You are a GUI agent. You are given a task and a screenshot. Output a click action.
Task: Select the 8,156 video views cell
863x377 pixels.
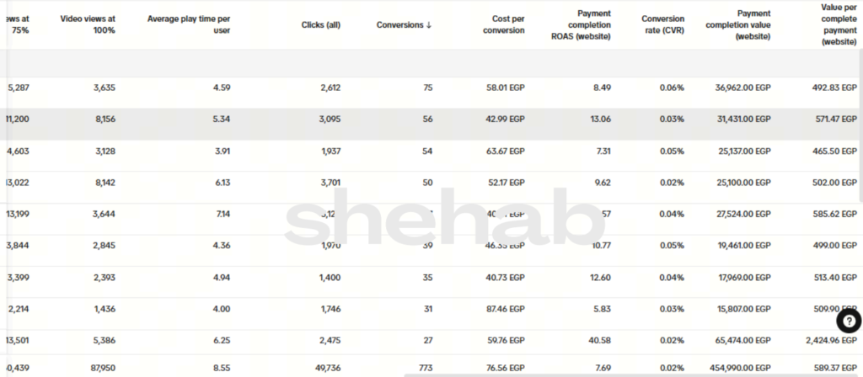coord(101,119)
